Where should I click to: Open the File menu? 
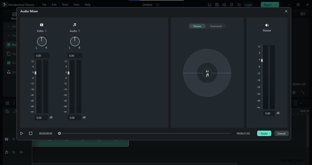pos(45,4)
